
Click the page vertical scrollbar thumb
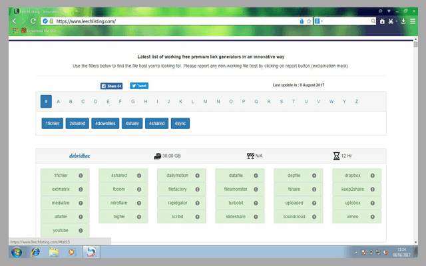(x=415, y=45)
